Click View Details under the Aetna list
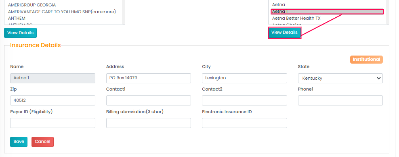This screenshot has height=157, width=399. click(x=284, y=33)
